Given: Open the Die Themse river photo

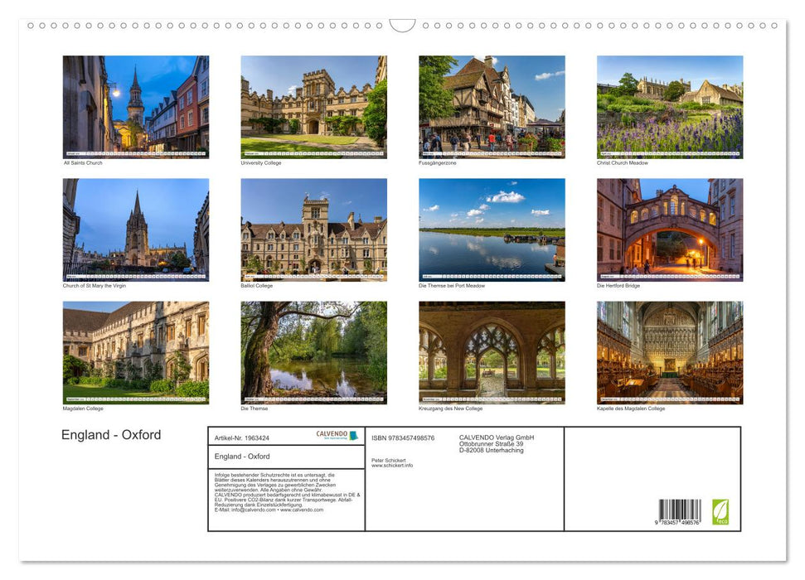Looking at the screenshot, I should 313,352.
